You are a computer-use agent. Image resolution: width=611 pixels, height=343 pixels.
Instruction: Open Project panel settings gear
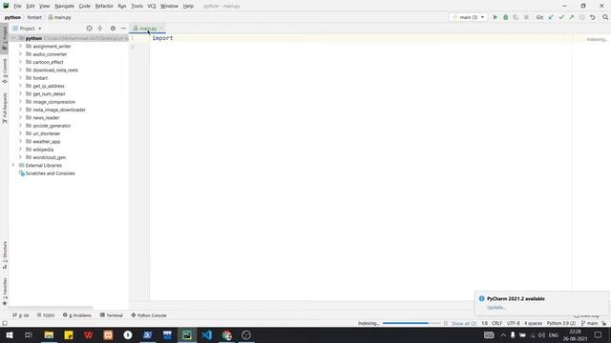pyautogui.click(x=113, y=29)
